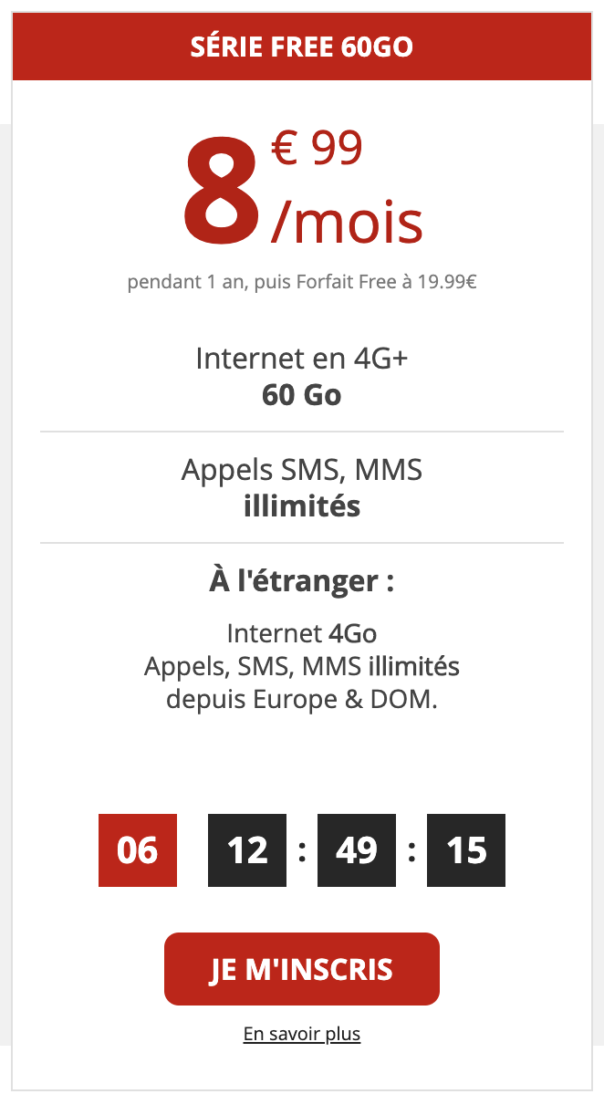This screenshot has width=604, height=1115.
Task: Click the bold 60 Go data allowance
Action: 302,395
